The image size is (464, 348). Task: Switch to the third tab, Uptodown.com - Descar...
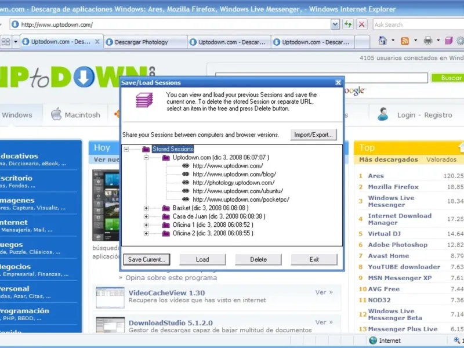coord(229,42)
